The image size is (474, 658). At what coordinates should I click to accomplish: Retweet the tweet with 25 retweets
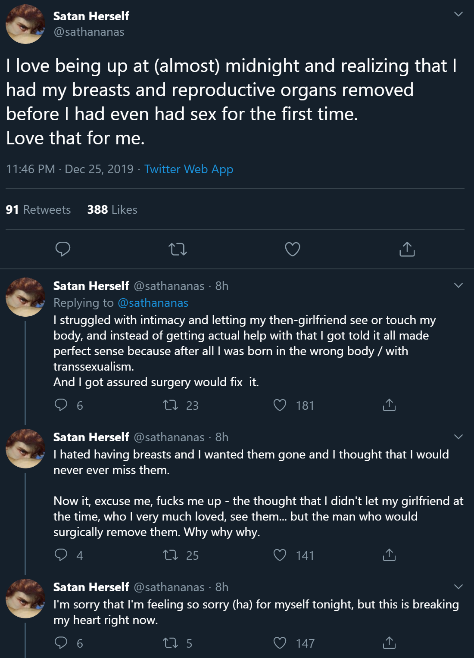tap(171, 555)
